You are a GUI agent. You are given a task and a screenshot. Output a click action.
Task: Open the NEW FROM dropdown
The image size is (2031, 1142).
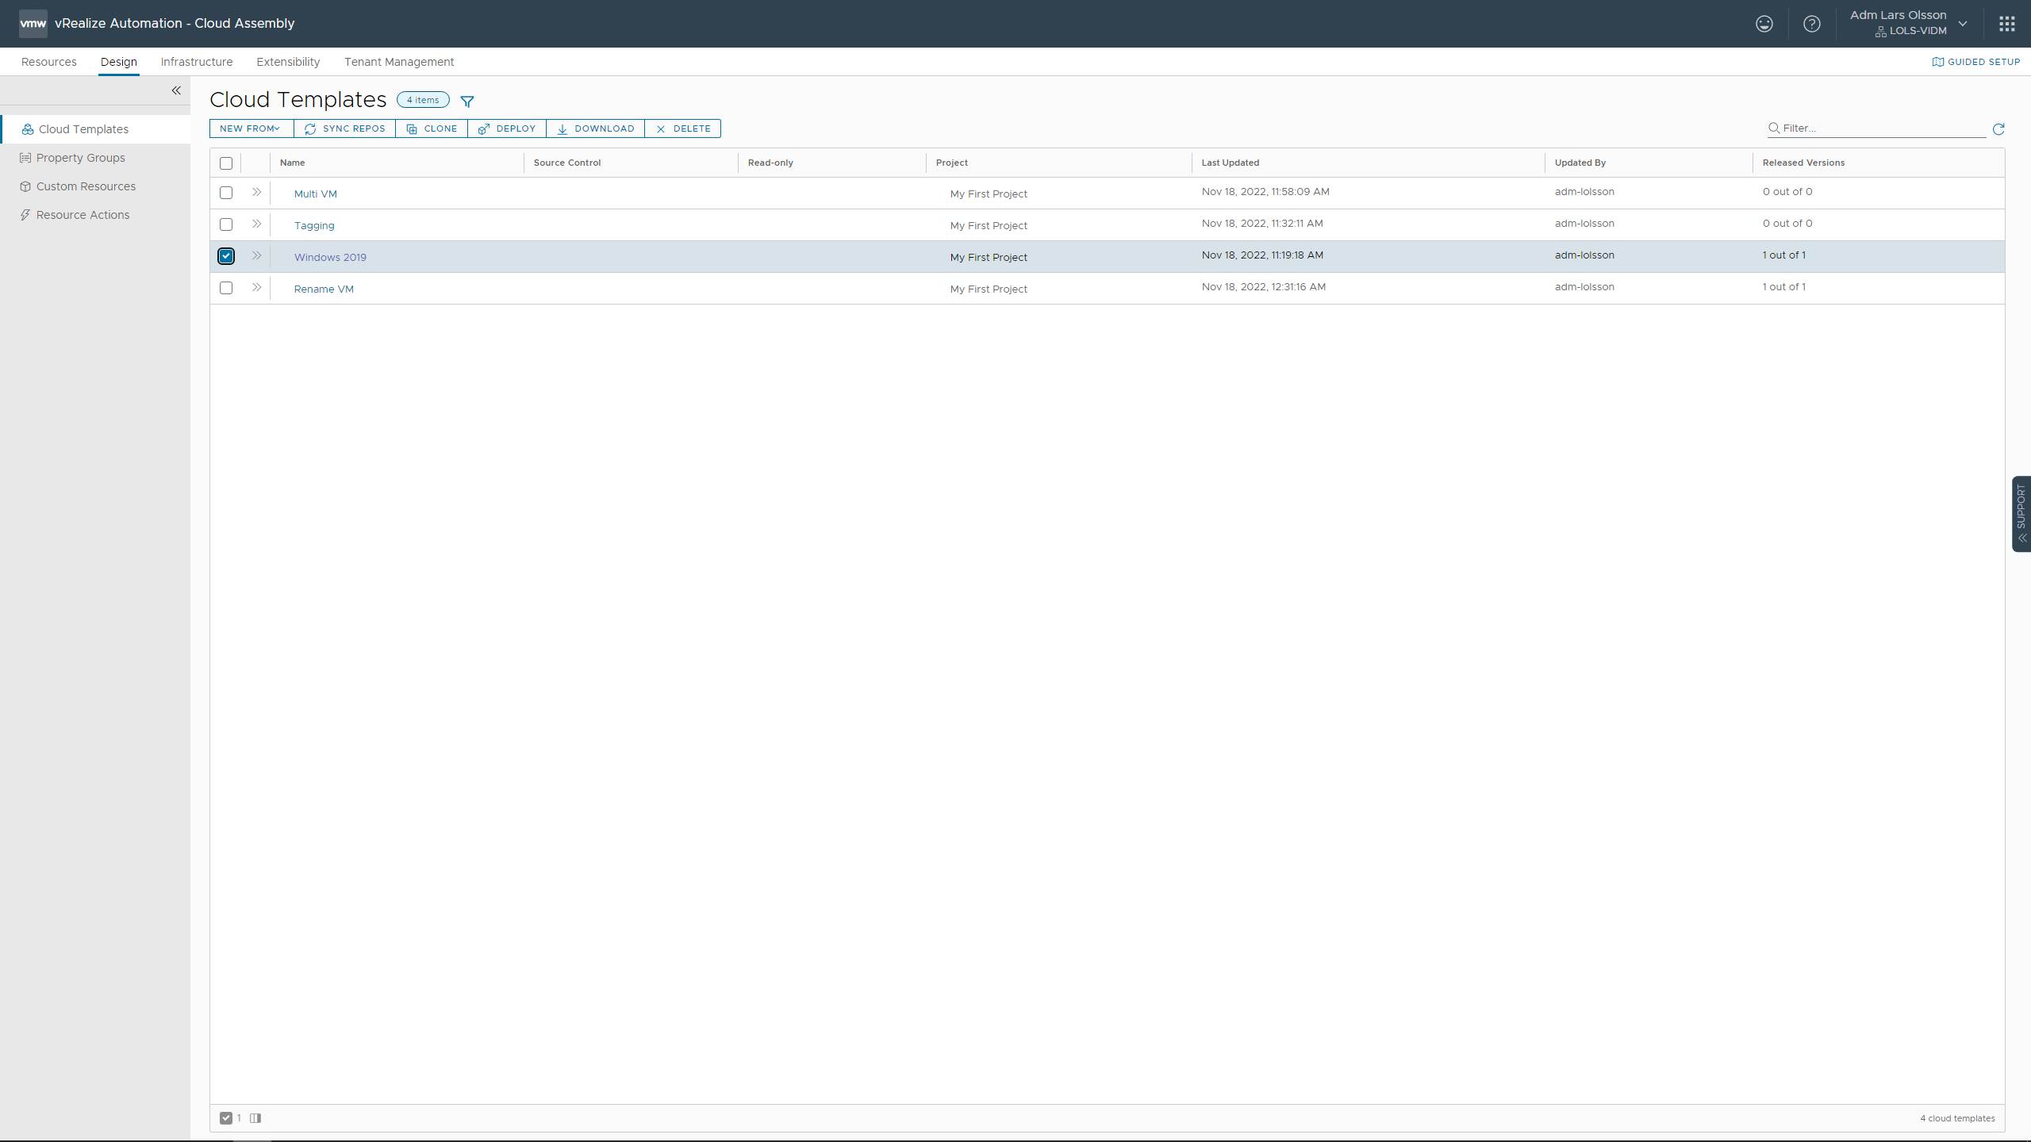pyautogui.click(x=251, y=128)
